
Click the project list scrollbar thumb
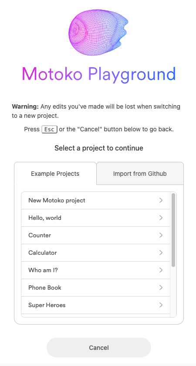point(173,230)
